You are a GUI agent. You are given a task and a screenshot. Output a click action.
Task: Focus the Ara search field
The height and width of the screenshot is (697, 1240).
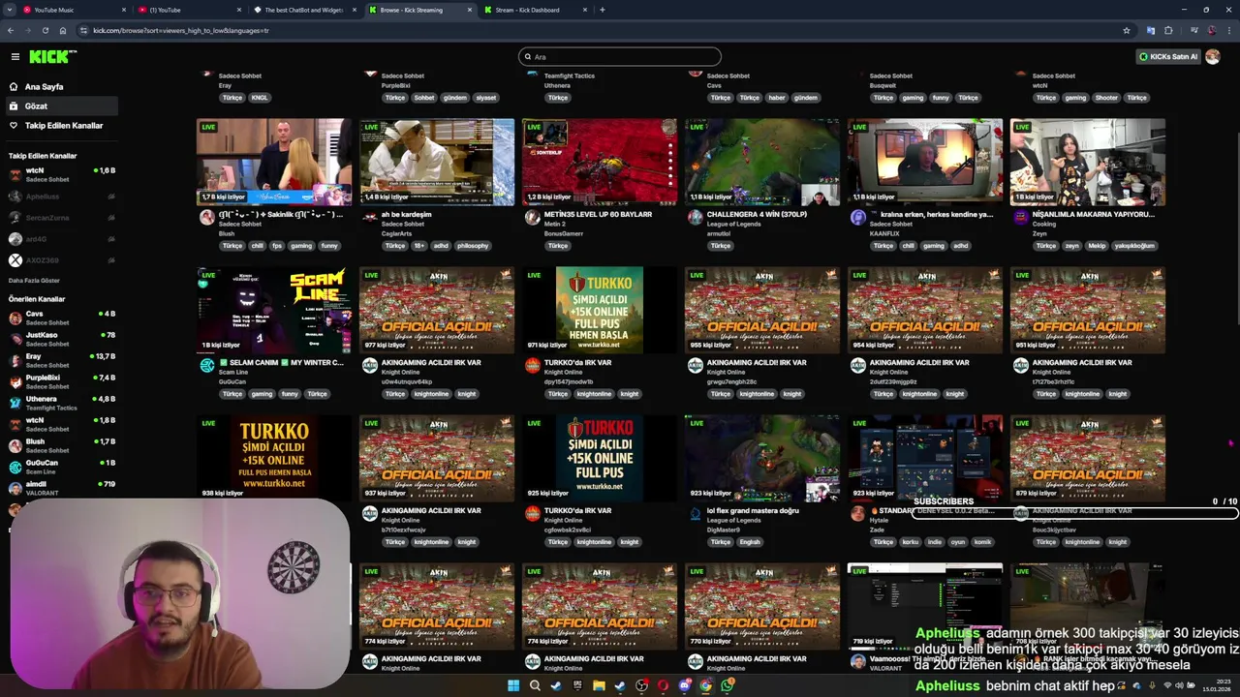coord(620,56)
